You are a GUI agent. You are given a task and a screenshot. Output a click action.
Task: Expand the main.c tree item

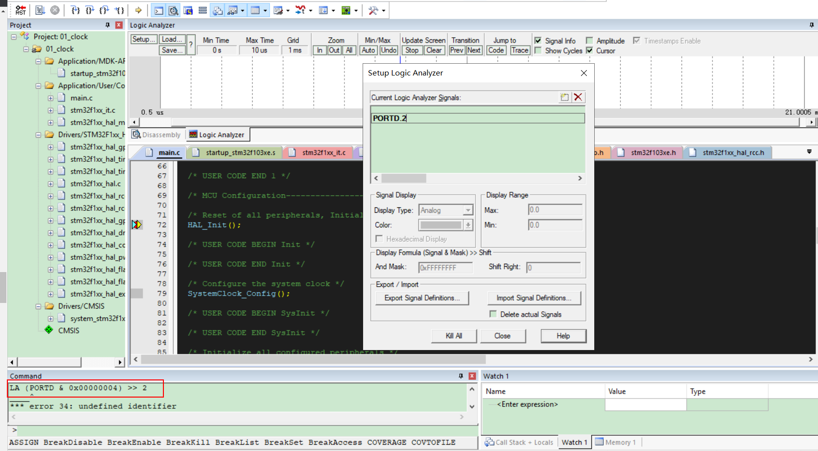point(51,98)
